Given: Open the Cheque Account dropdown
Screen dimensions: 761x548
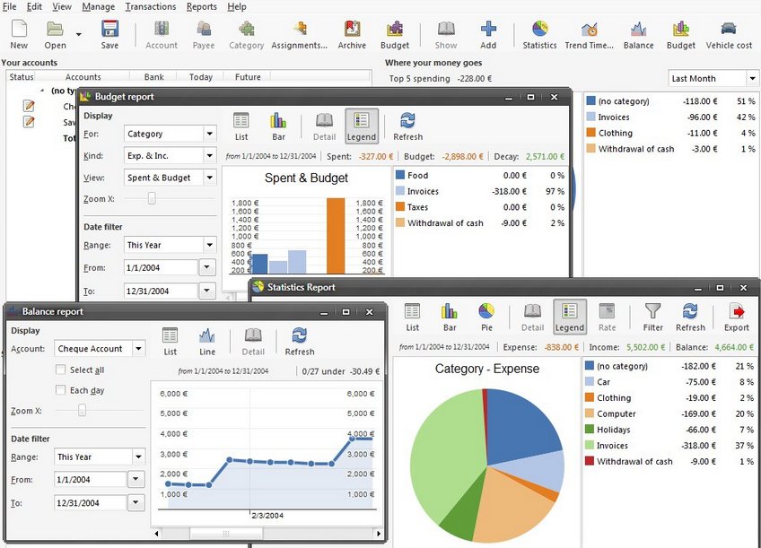Looking at the screenshot, I should tap(100, 348).
